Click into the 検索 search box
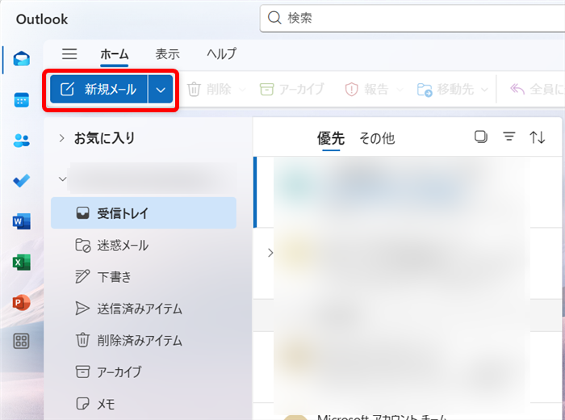Screen dimensions: 565x420 [412, 18]
